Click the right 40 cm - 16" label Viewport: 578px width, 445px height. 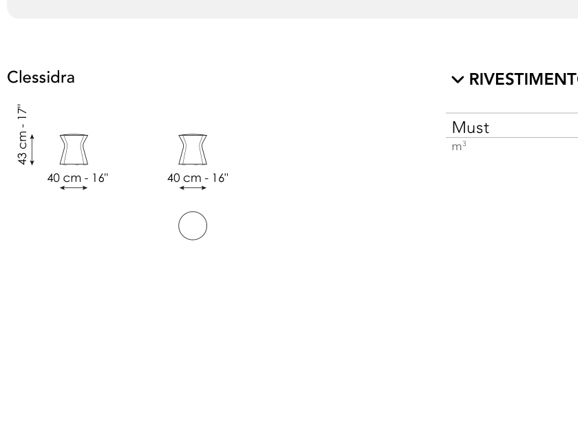(198, 178)
